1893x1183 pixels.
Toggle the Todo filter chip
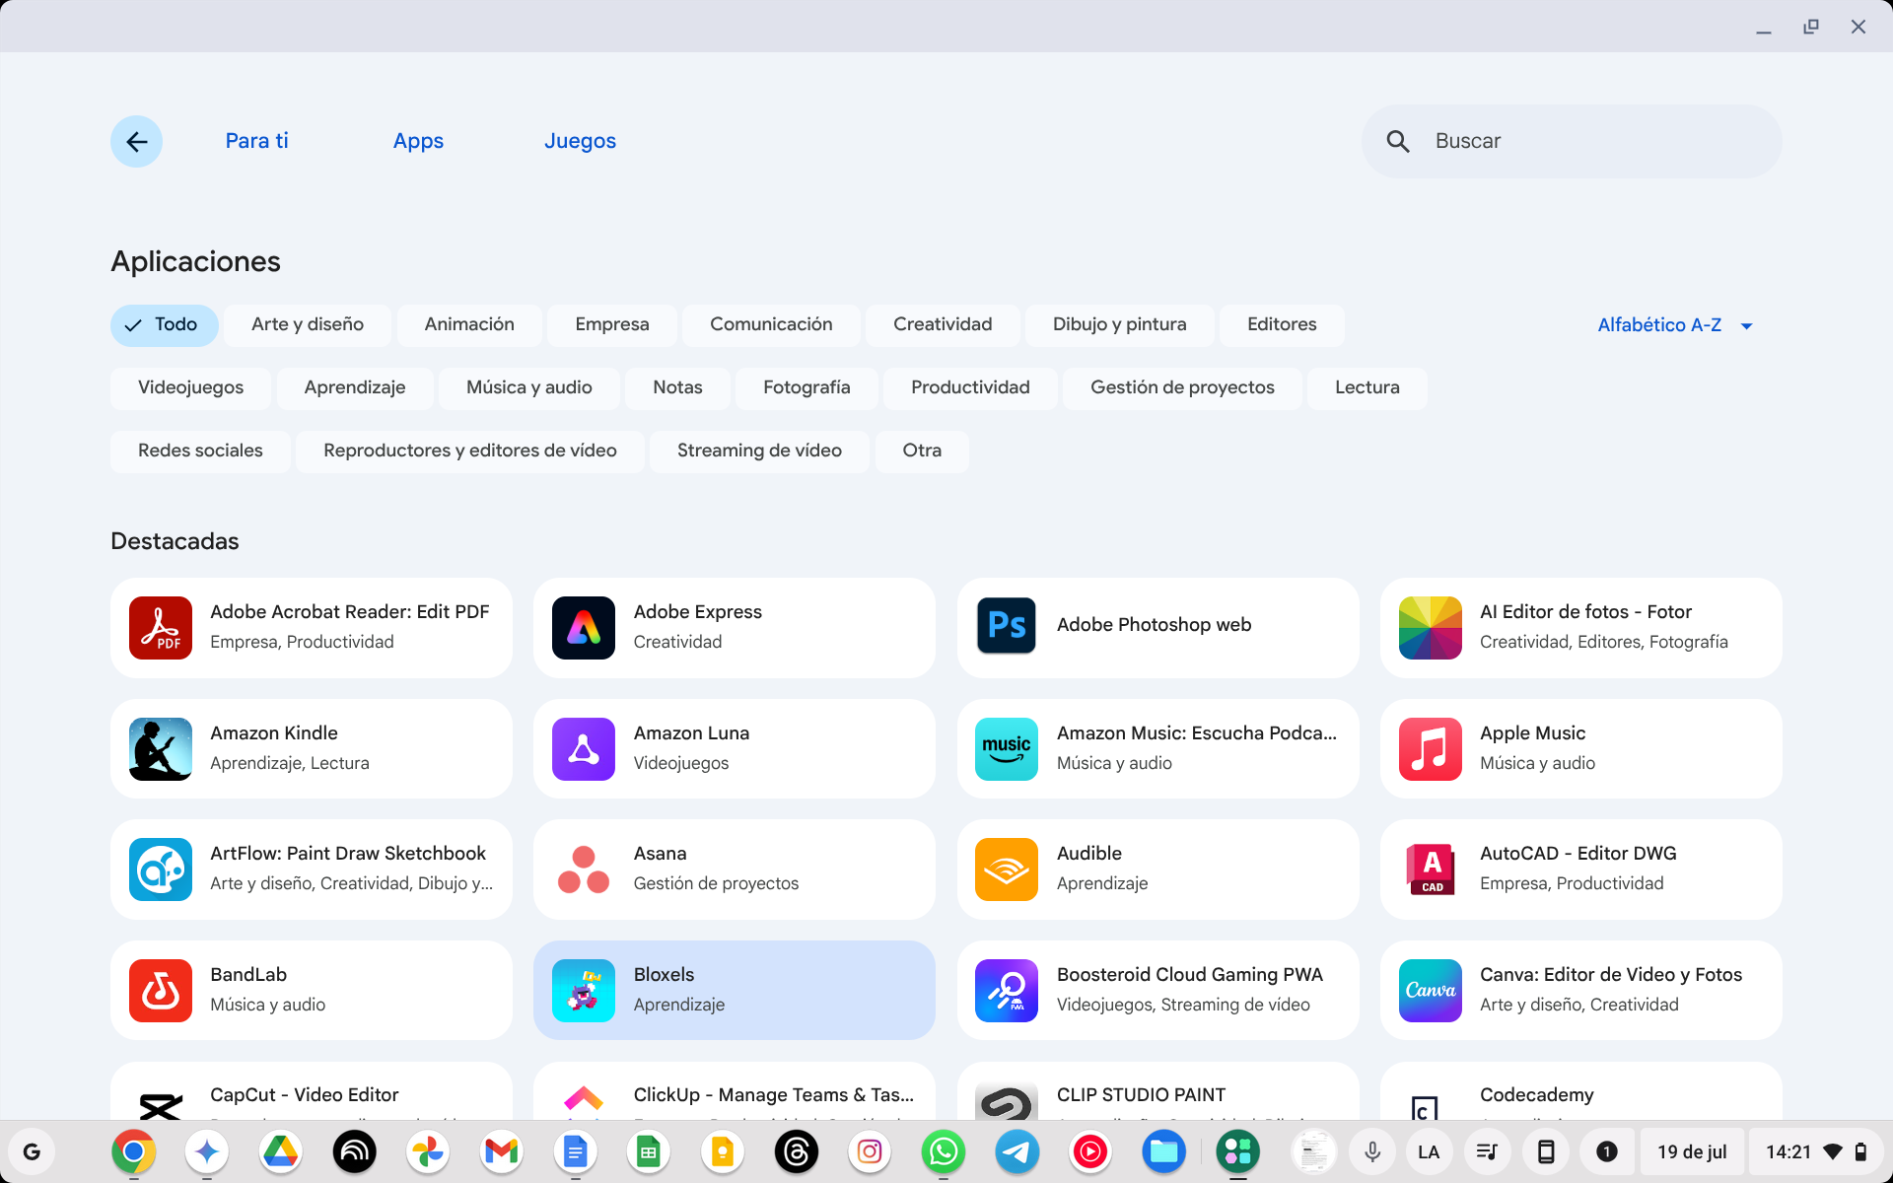point(164,325)
